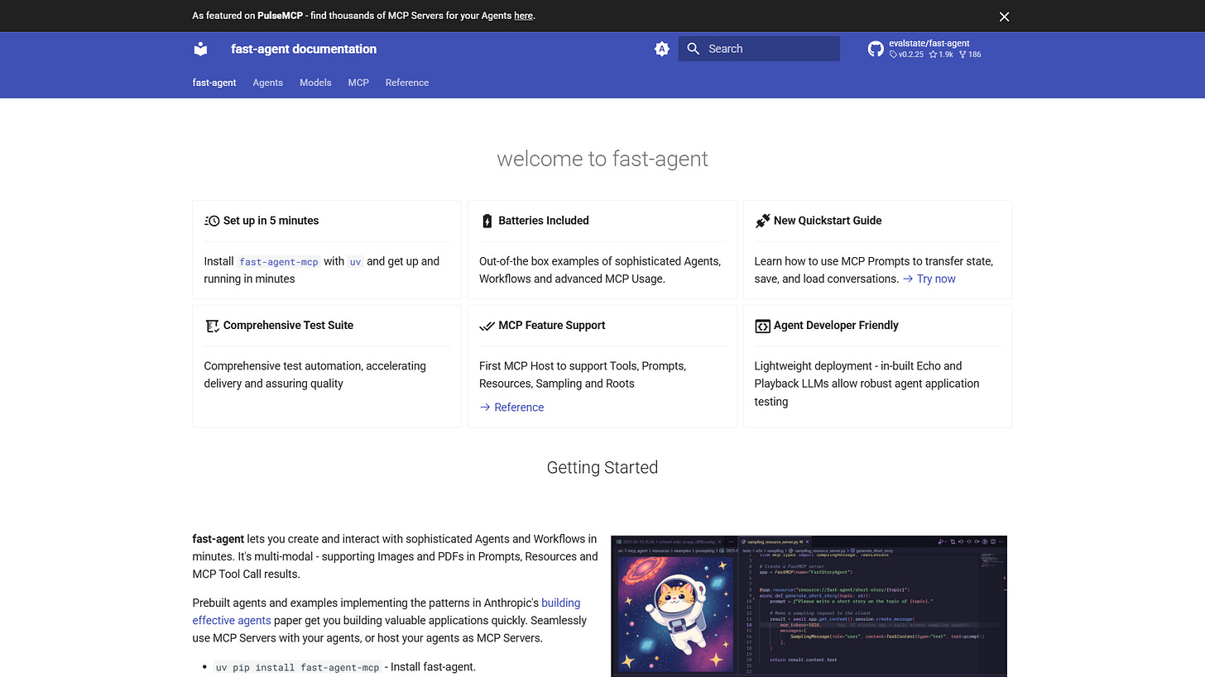Go to the MCP tab
The image size is (1205, 677).
(358, 83)
